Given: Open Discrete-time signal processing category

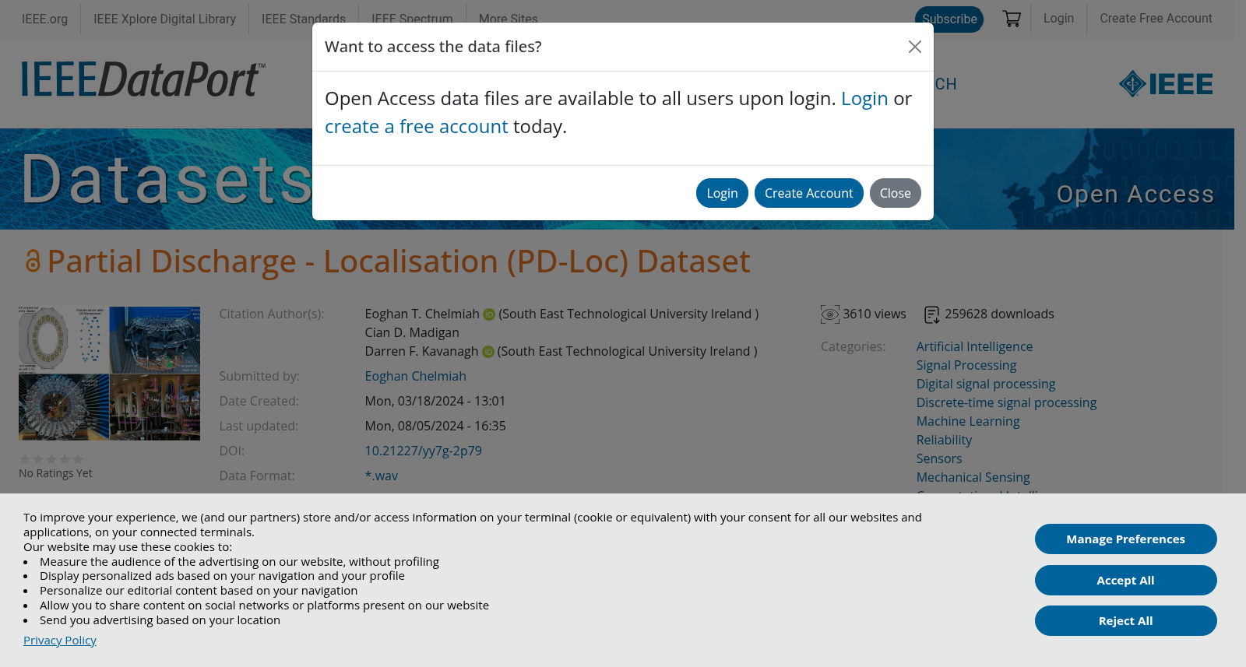Looking at the screenshot, I should tap(1006, 403).
